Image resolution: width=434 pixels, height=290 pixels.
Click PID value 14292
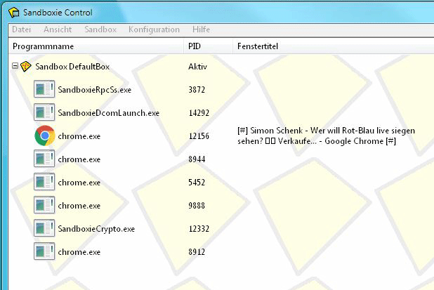coord(199,113)
